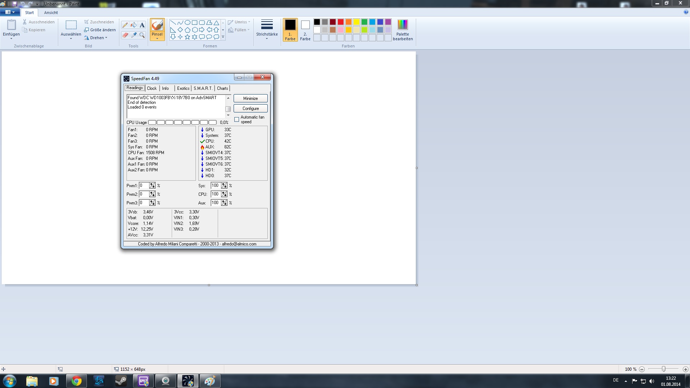Click the SpeedFan Minimize button

point(250,98)
